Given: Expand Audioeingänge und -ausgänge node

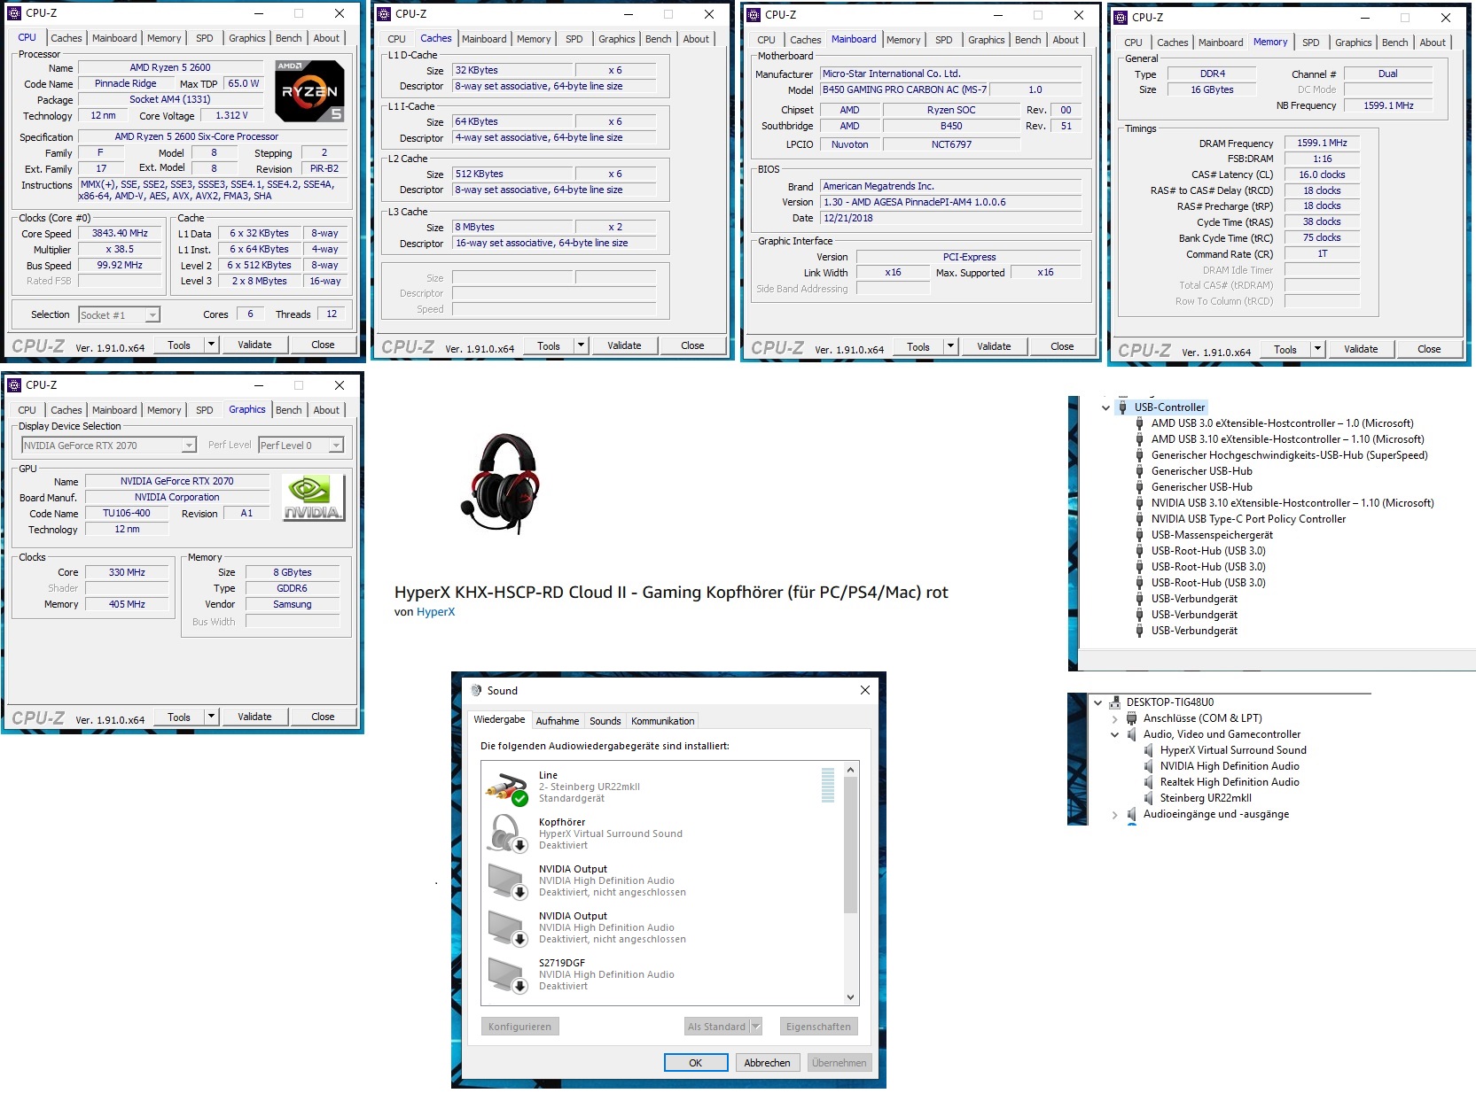Looking at the screenshot, I should (1114, 815).
